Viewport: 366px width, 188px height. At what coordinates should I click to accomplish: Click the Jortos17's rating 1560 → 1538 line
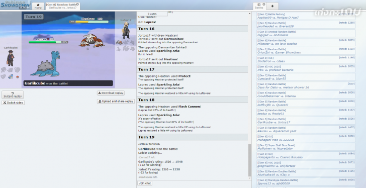159,169
